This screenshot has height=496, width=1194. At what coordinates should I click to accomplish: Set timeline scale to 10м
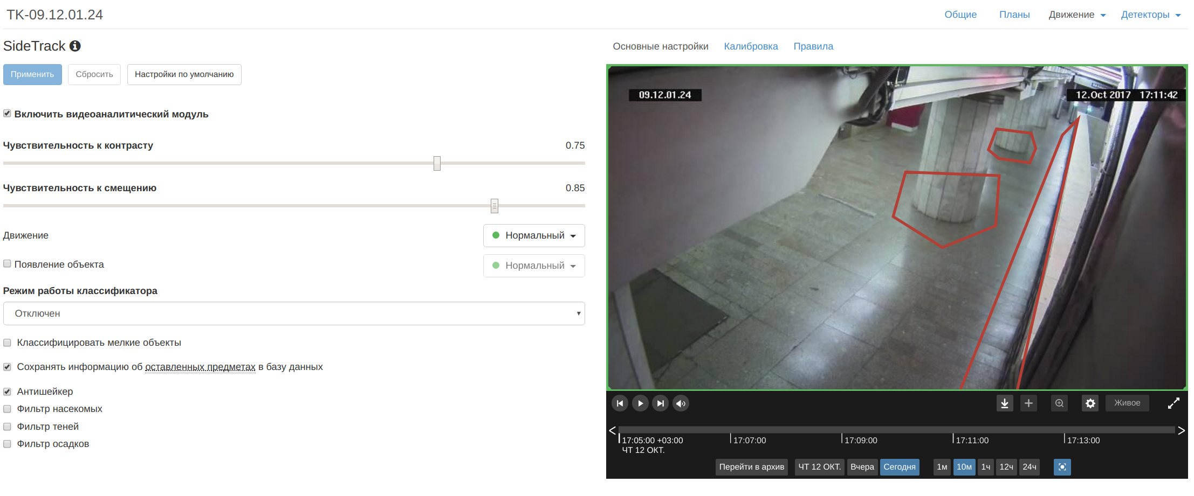(964, 467)
